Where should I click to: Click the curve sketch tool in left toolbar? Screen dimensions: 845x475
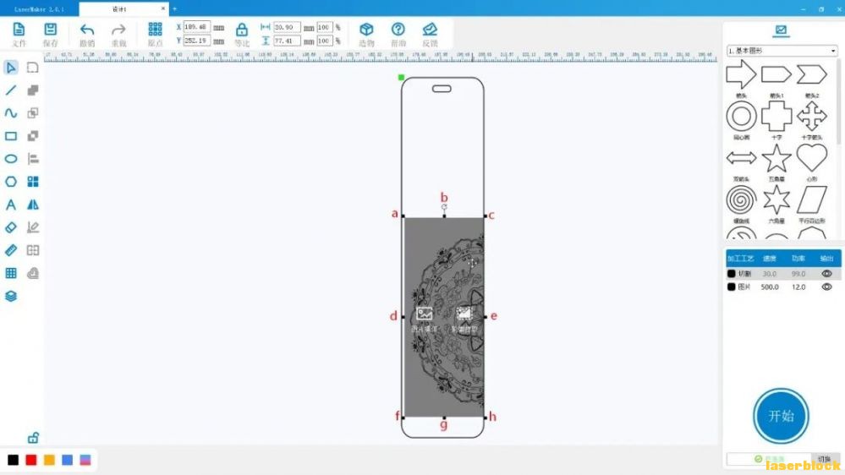33,227
